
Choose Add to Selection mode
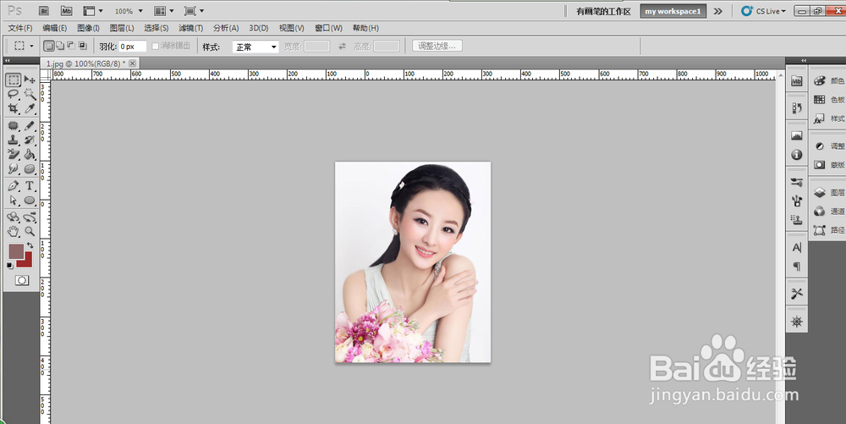(x=60, y=46)
